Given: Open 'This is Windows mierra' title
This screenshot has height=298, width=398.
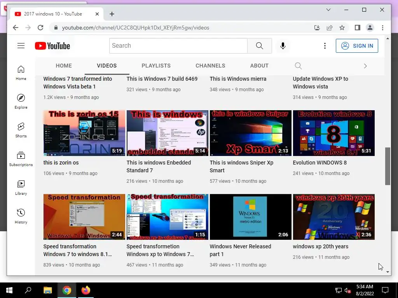Looking at the screenshot, I should coord(238,79).
